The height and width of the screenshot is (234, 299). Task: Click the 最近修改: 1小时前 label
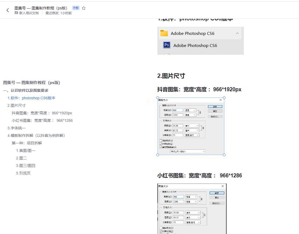point(58,13)
